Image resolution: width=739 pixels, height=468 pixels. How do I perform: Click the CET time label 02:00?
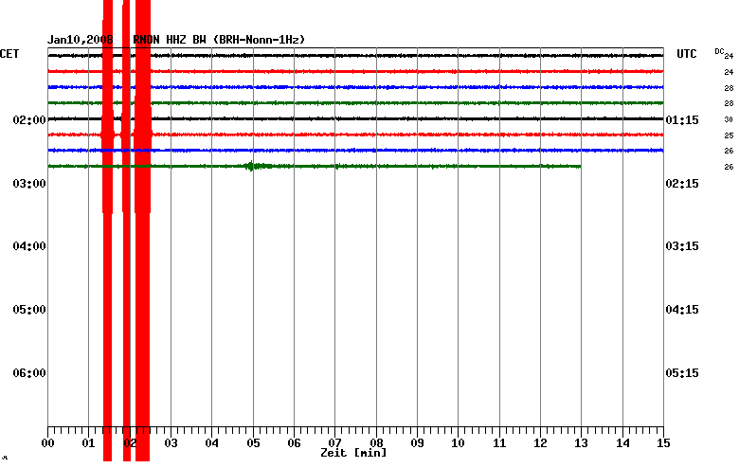(29, 120)
